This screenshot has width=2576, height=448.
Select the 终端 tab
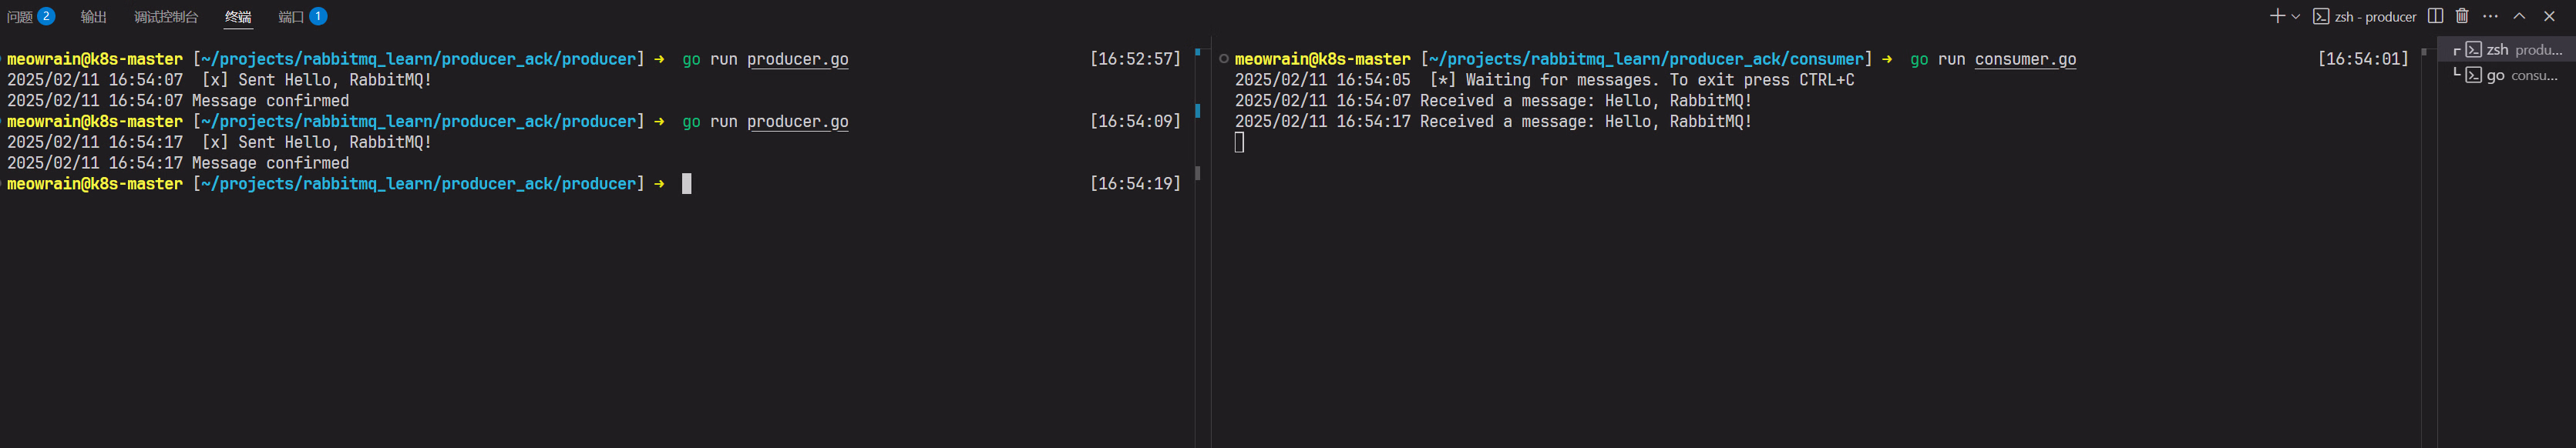click(x=238, y=17)
